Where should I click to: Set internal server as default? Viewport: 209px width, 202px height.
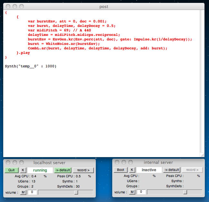[x=172, y=170]
